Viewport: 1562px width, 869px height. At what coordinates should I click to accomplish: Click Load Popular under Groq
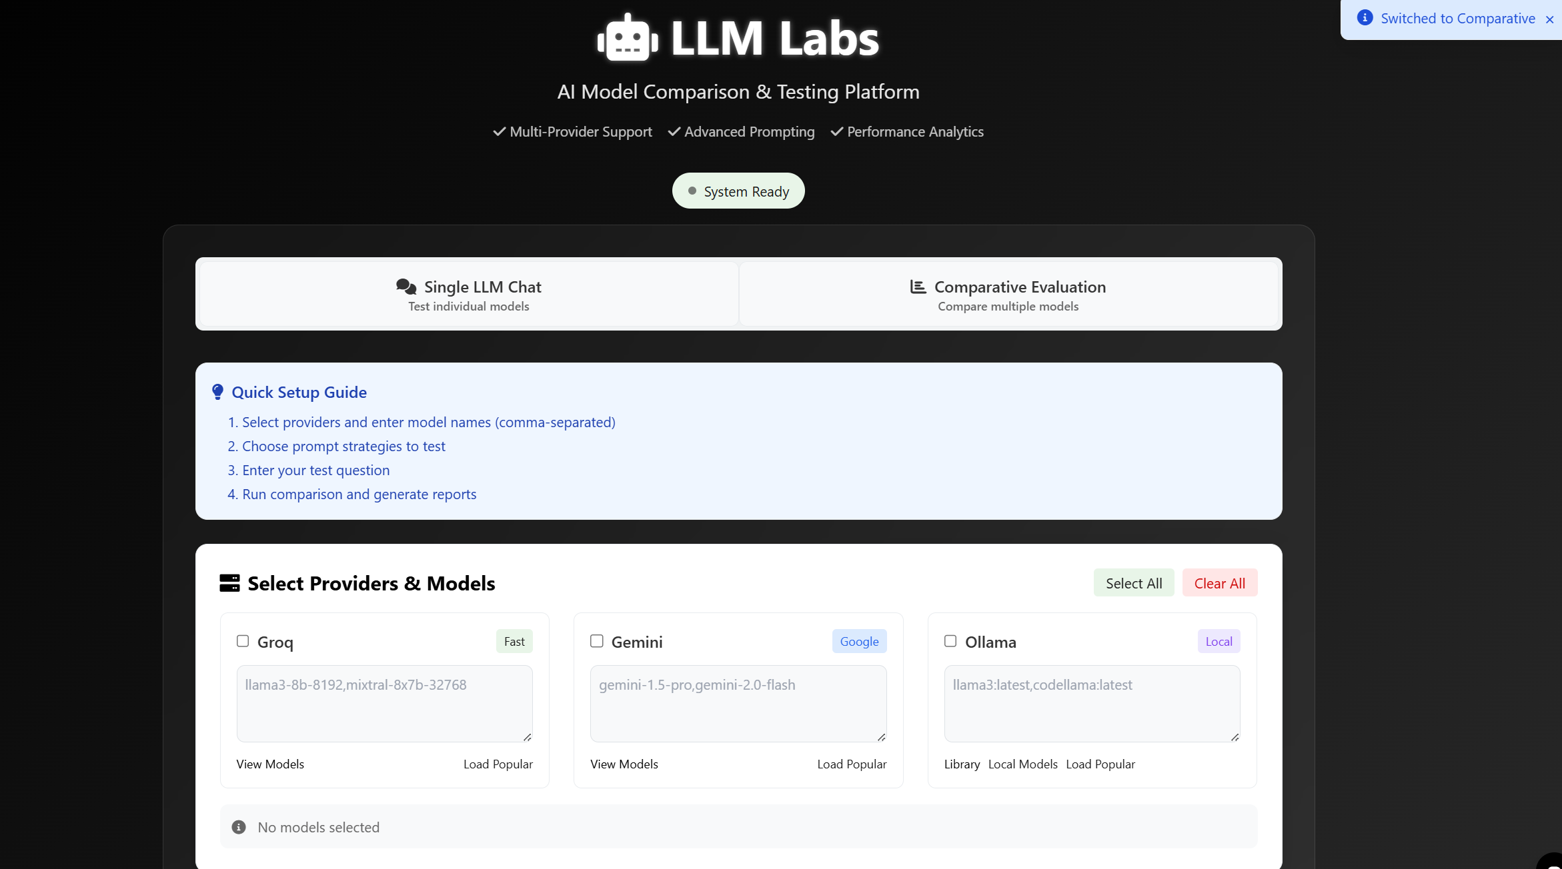[498, 764]
